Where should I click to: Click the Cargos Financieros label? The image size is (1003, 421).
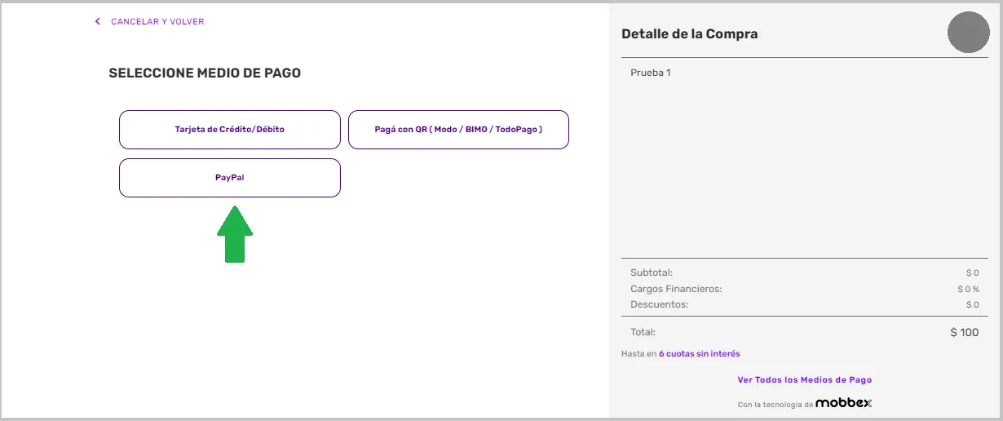coord(676,289)
